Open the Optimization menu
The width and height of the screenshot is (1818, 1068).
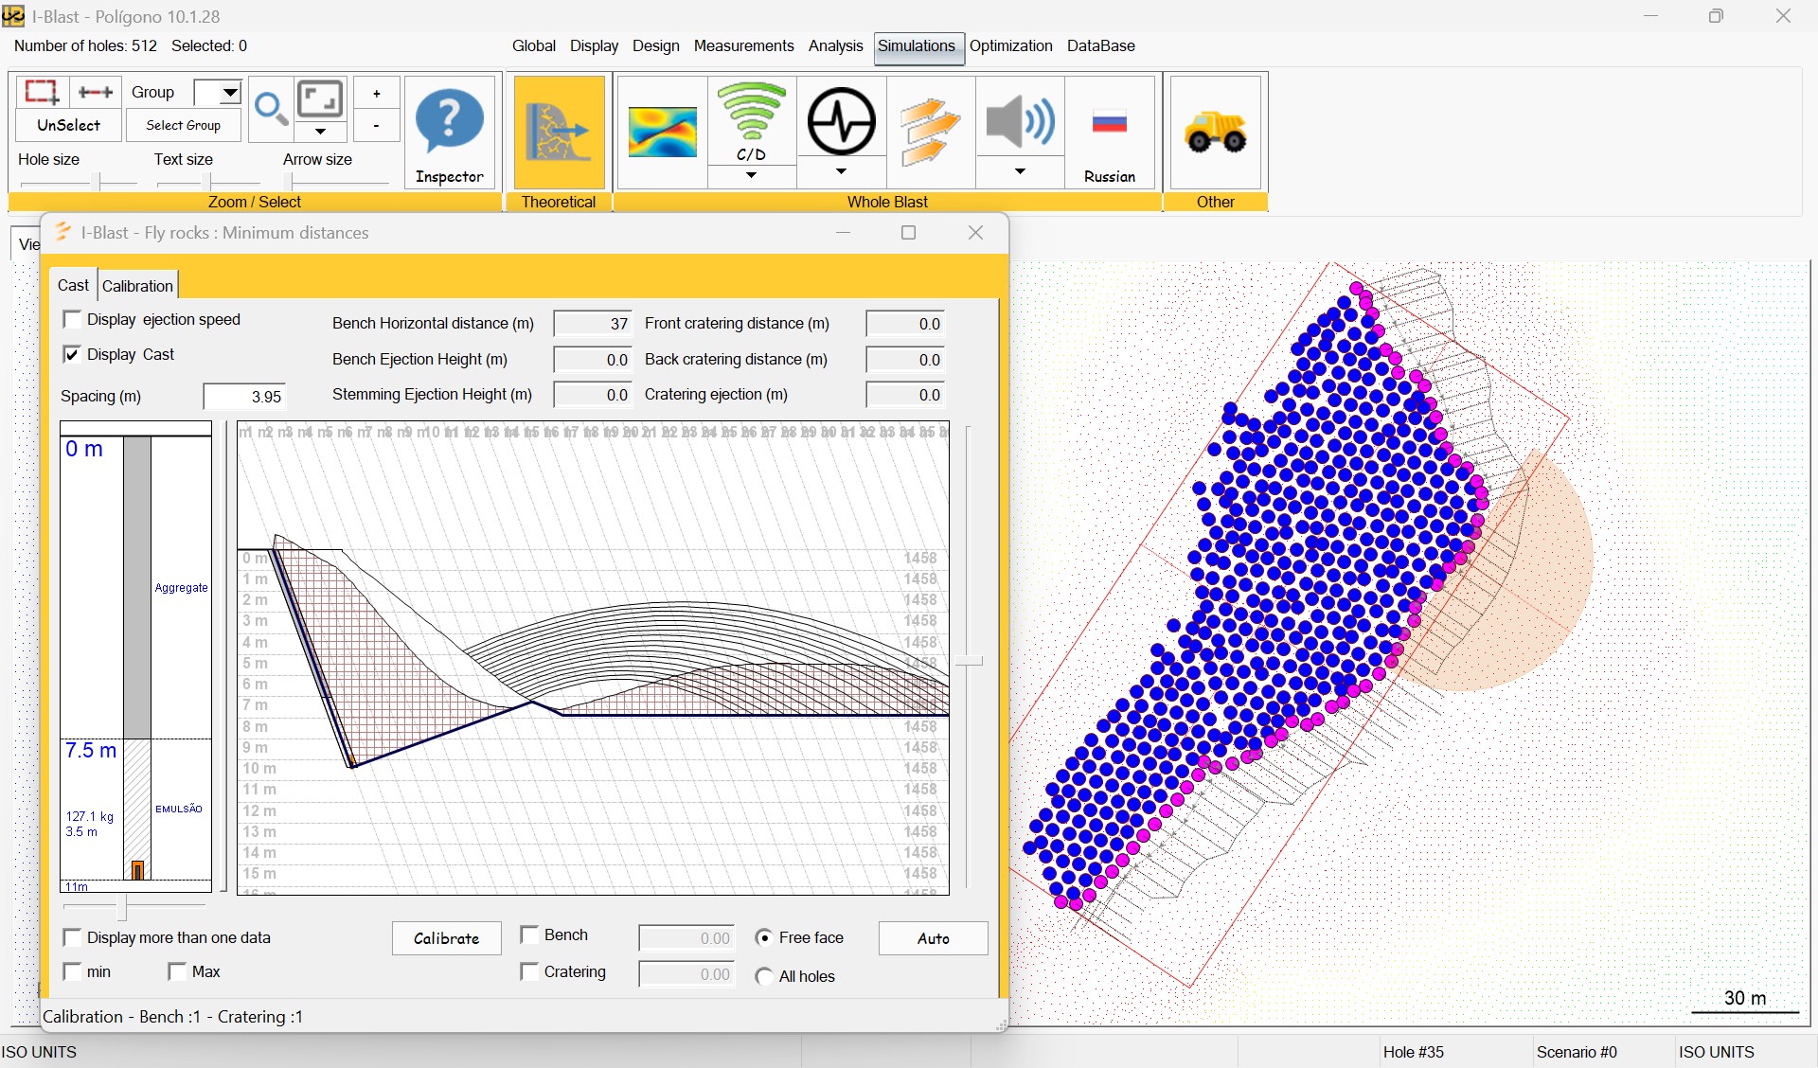click(x=1010, y=45)
